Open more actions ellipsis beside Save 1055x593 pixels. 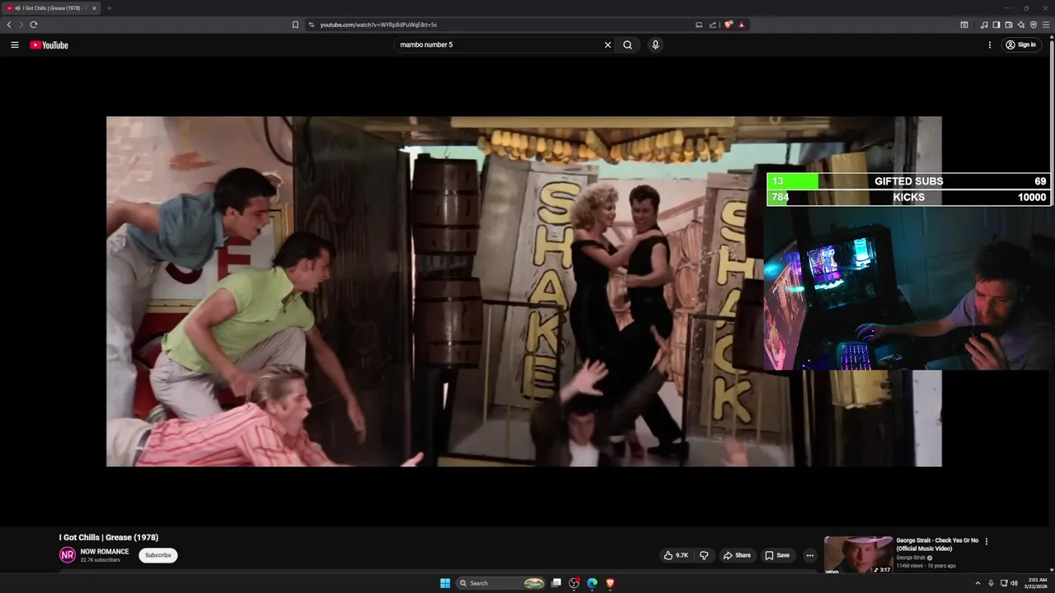pyautogui.click(x=809, y=555)
